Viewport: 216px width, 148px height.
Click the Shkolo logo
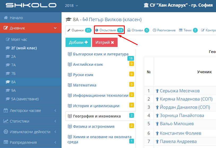(31, 5)
